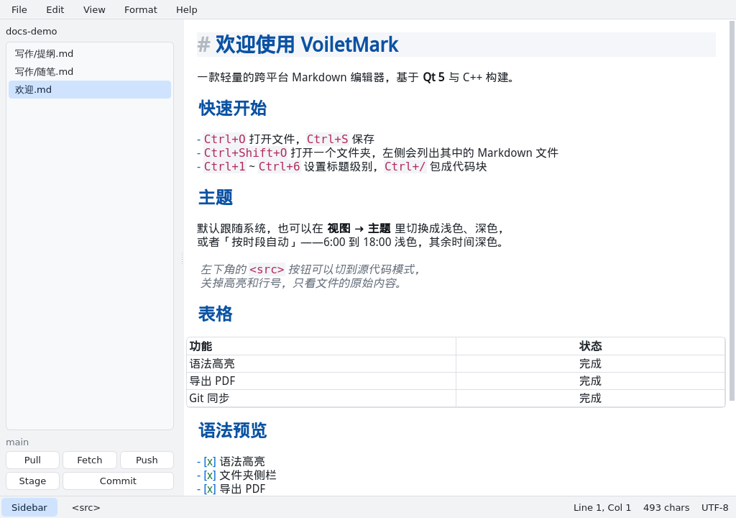Click the main branch label
This screenshot has width=736, height=518.
coord(17,442)
